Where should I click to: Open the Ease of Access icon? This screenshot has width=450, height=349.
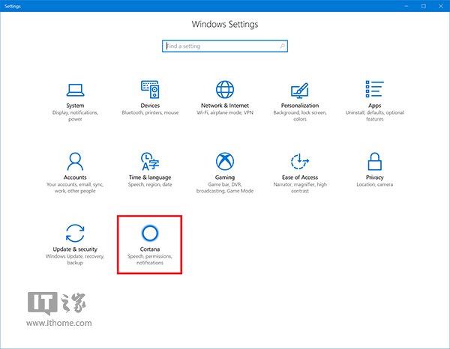coord(299,161)
